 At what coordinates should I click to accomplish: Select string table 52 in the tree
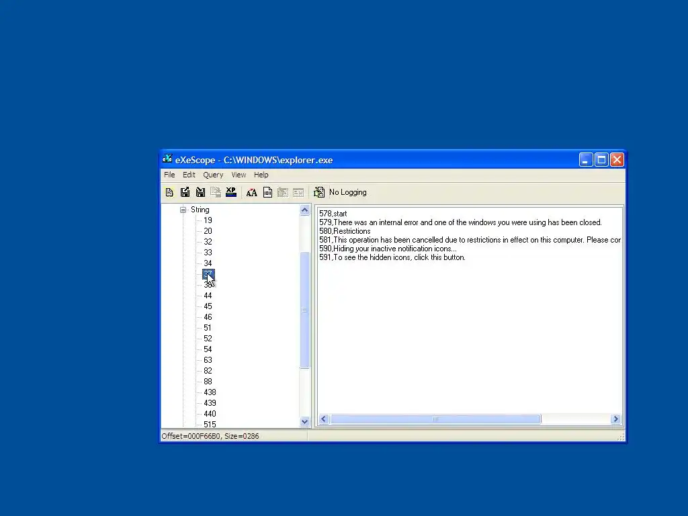[208, 339]
